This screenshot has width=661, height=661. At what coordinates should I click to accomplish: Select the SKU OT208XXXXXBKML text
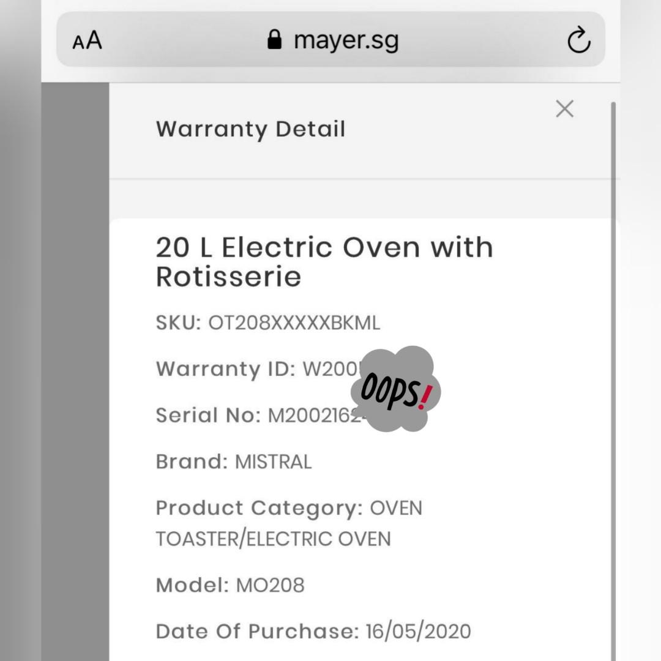[294, 323]
